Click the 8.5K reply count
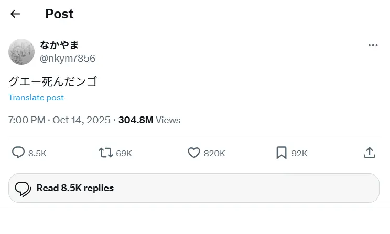This screenshot has height=234, width=390. point(37,153)
